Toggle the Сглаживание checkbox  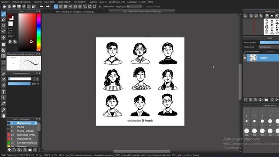(100, 7)
